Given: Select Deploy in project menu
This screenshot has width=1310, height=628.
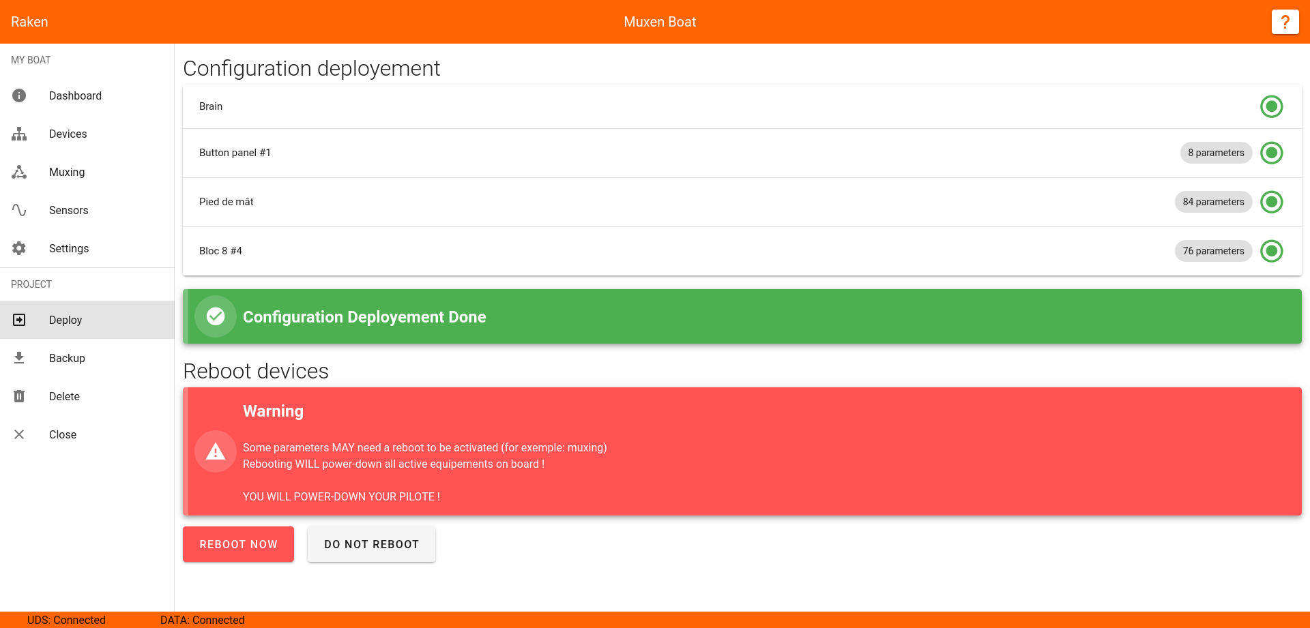Looking at the screenshot, I should 87,320.
